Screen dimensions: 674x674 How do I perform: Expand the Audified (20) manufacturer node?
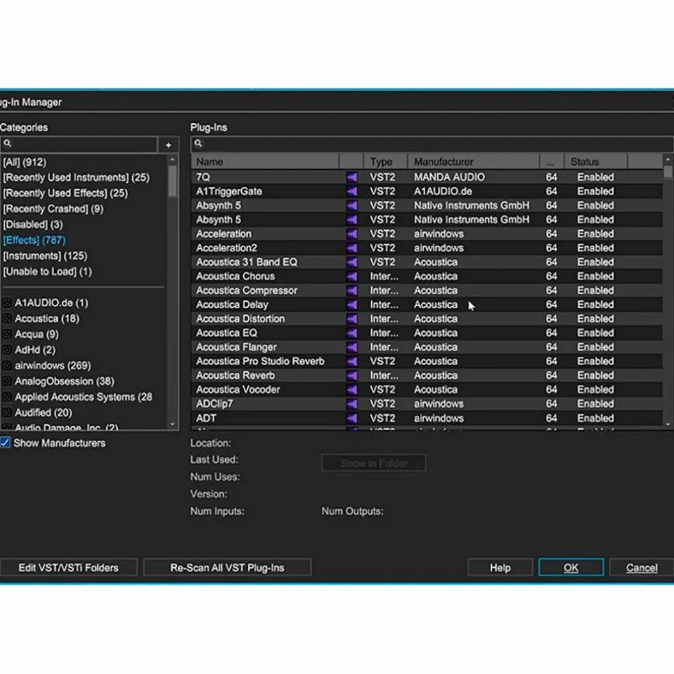coord(7,412)
